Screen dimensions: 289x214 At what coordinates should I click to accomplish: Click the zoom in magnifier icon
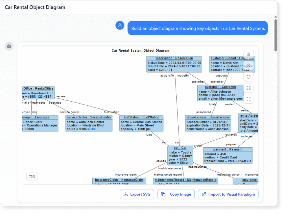click(248, 54)
